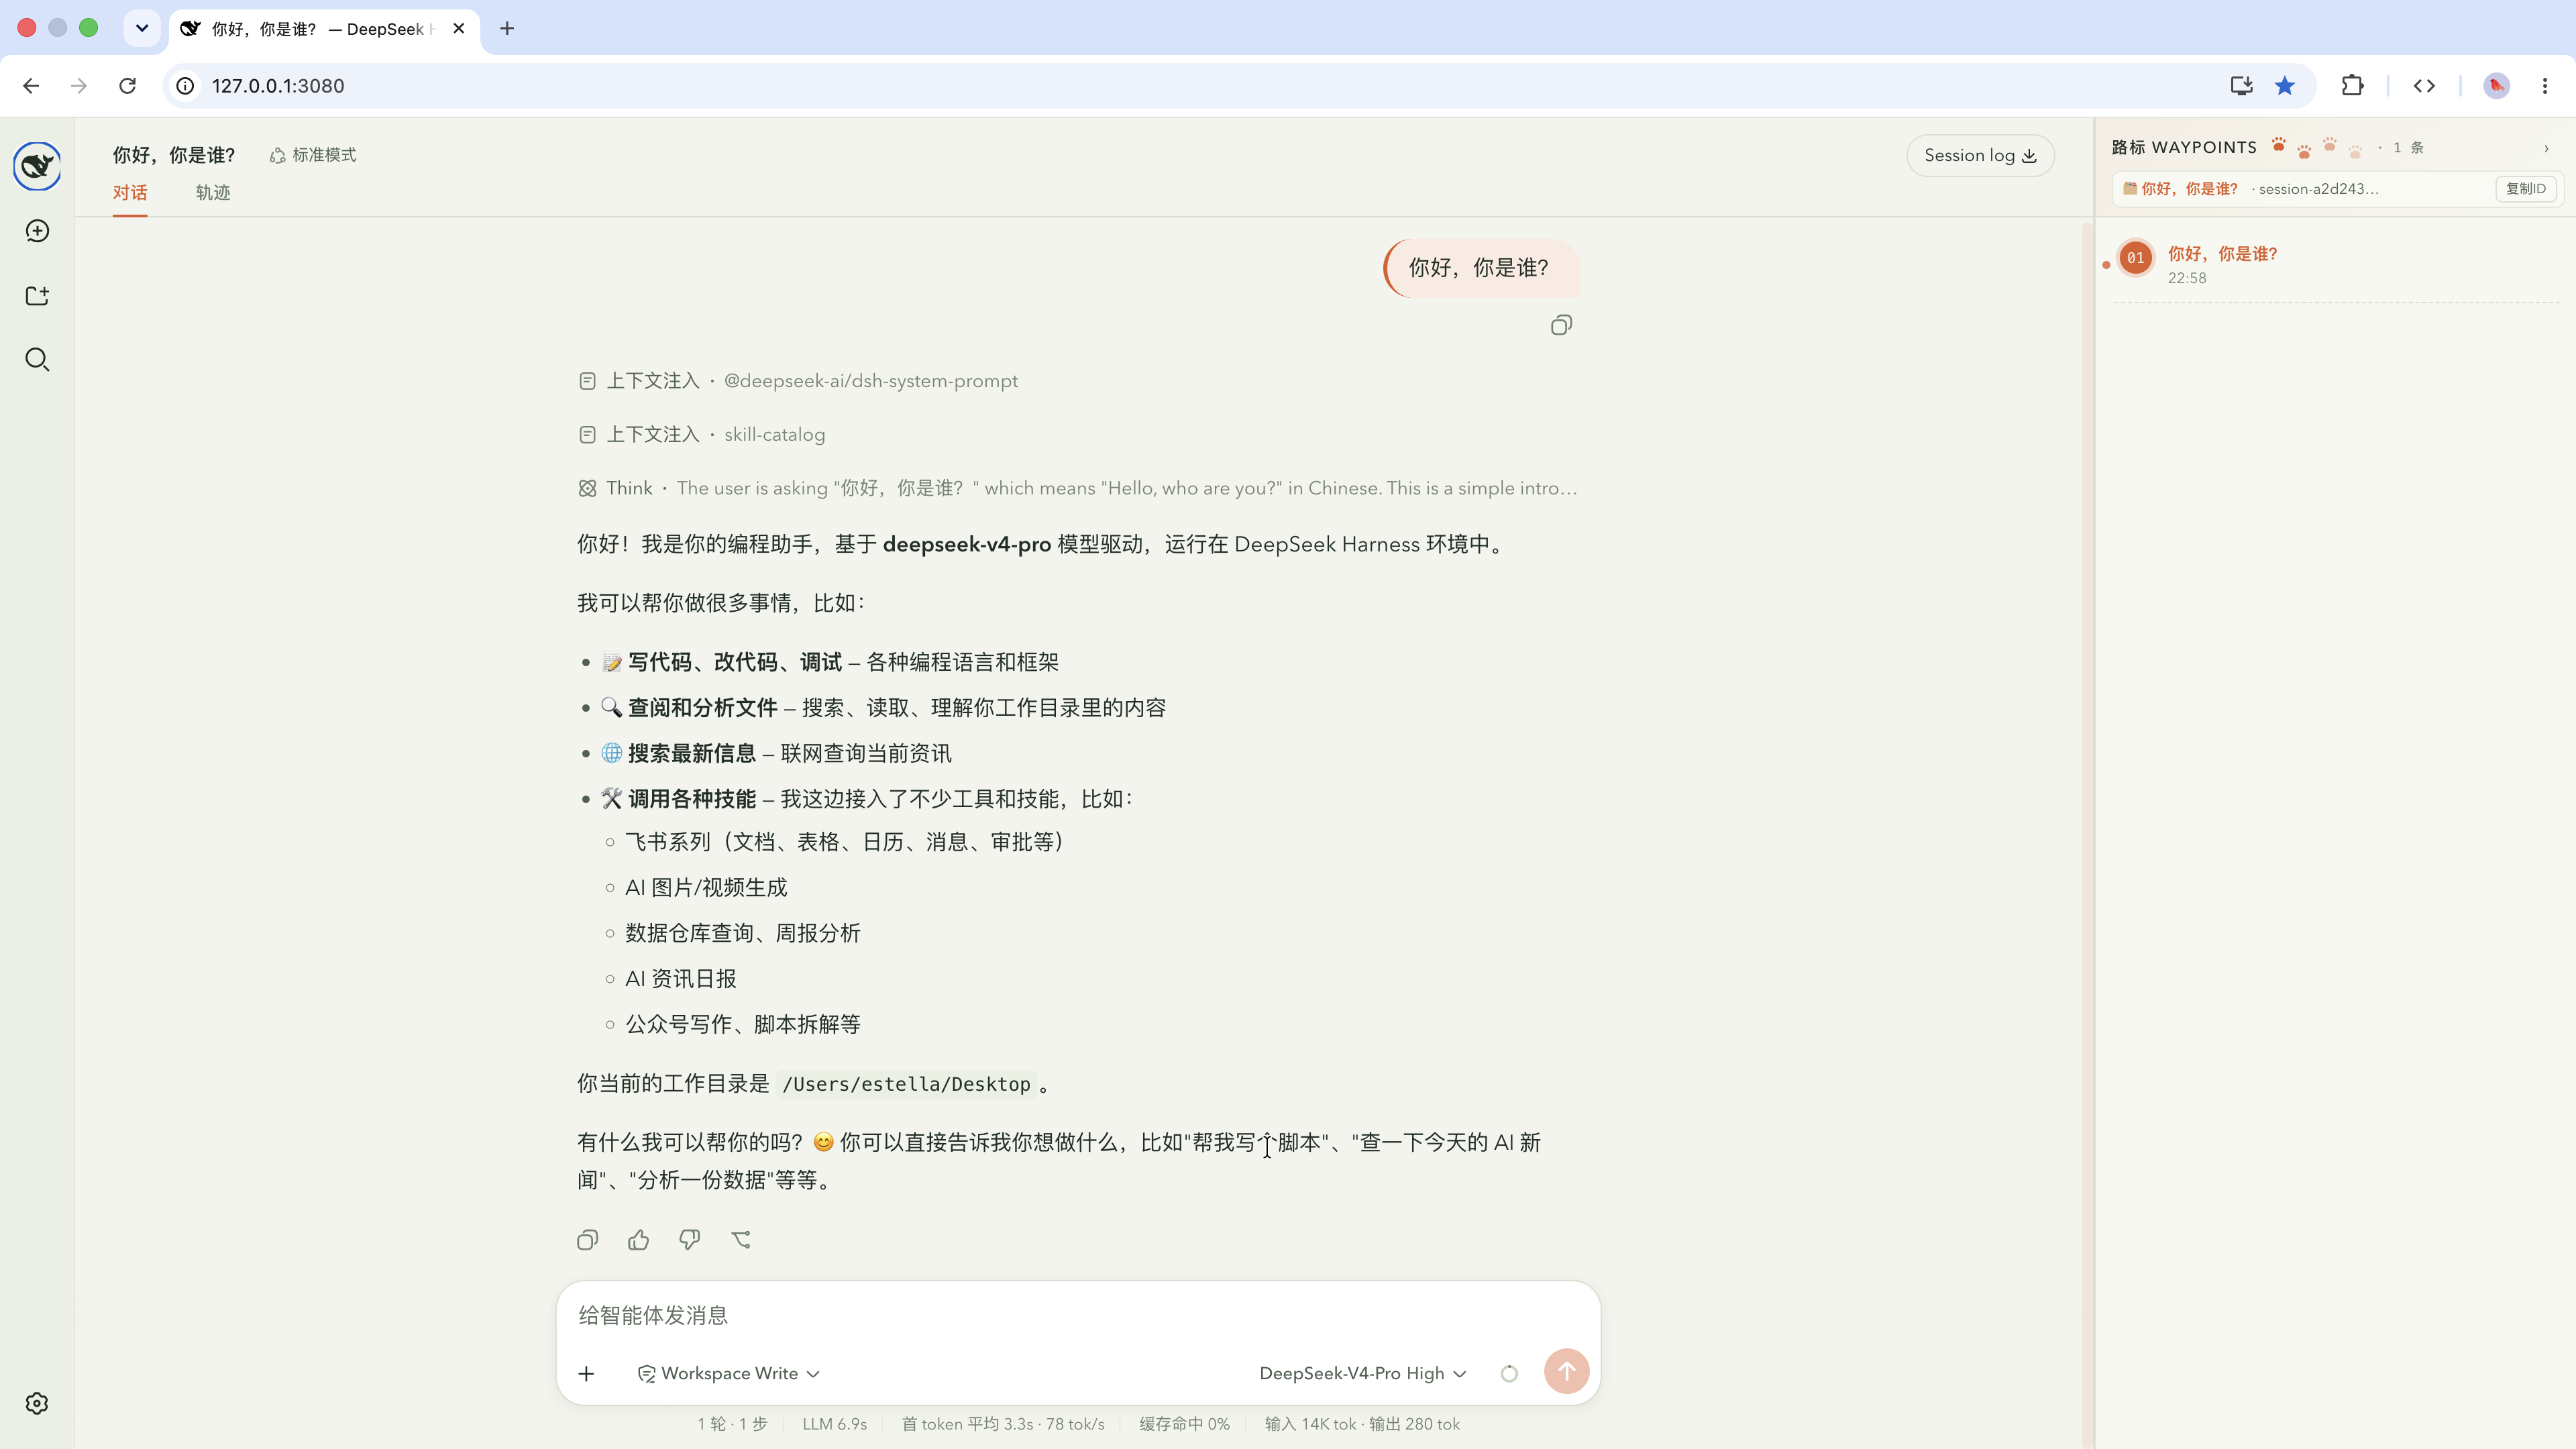
Task: Open settings gear in sidebar bottom
Action: (37, 1403)
